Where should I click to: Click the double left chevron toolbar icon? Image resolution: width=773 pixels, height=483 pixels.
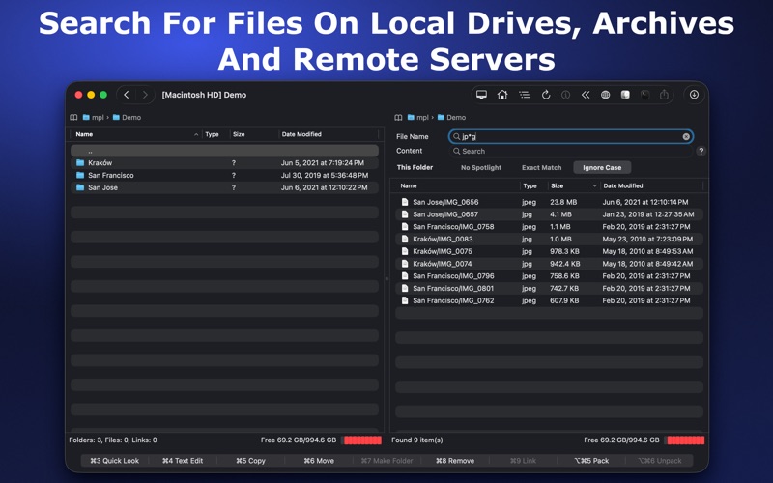(x=586, y=95)
